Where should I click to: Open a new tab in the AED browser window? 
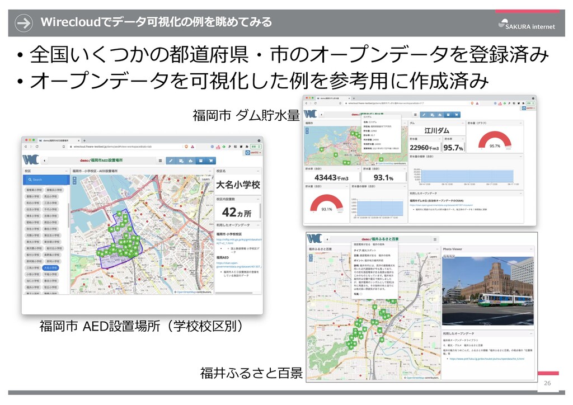coord(84,140)
